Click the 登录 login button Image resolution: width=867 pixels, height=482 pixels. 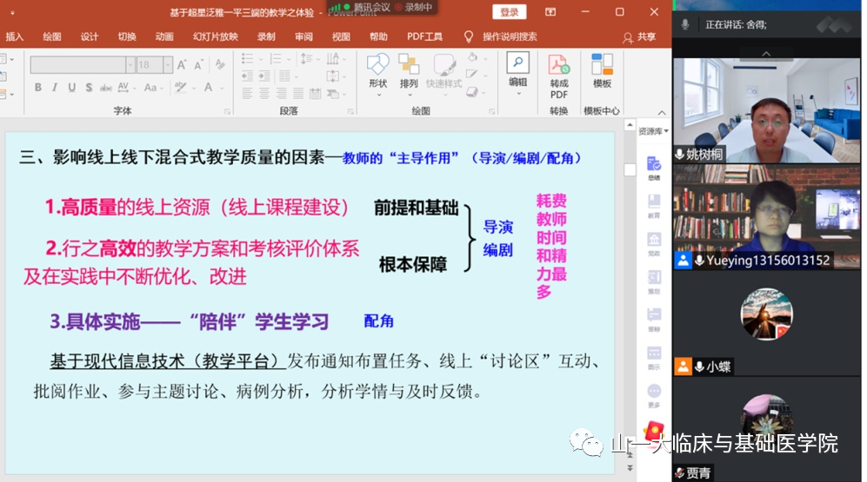[509, 12]
